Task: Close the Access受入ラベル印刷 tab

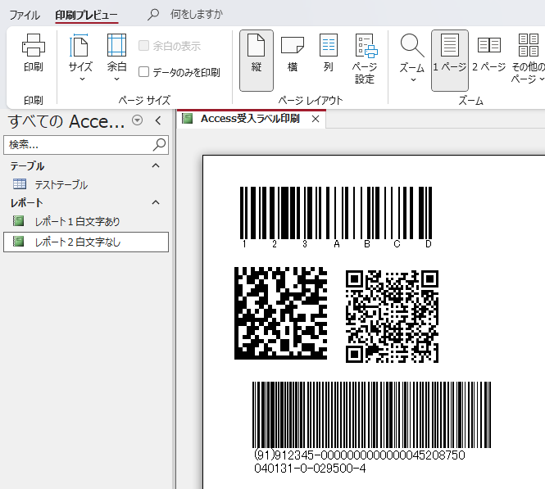Action: (316, 119)
